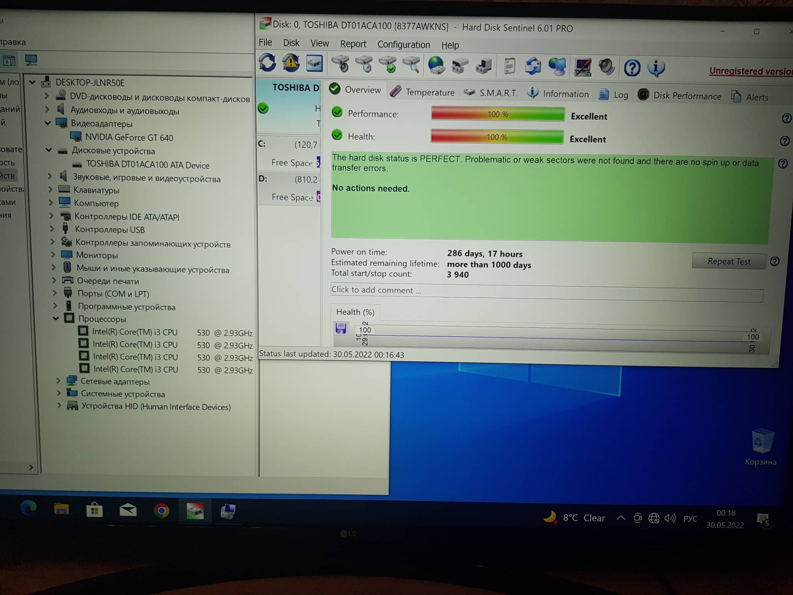This screenshot has width=793, height=595.
Task: Click the speaker sound toolbar icon
Action: 607,67
